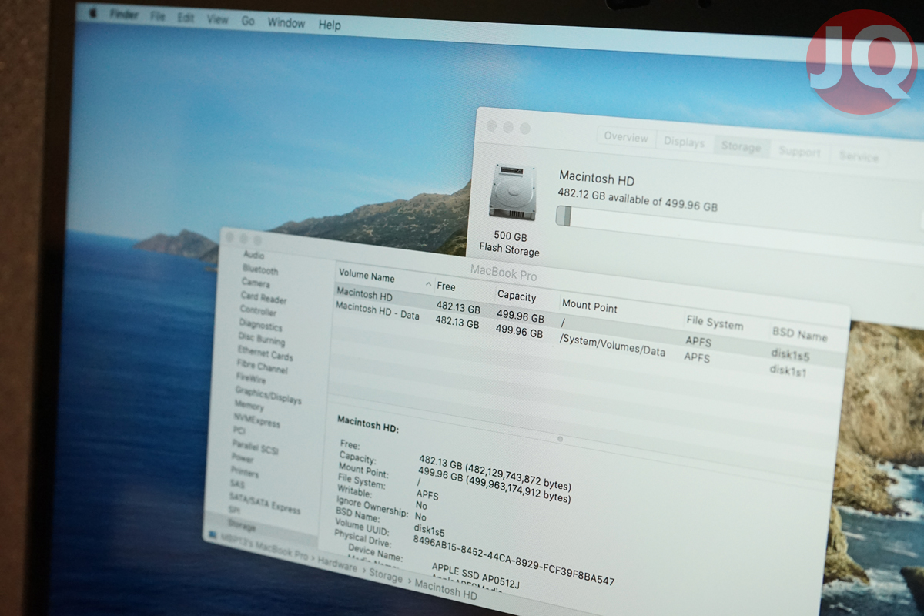The width and height of the screenshot is (924, 616).
Task: Select Ethernet Cards in the sidebar
Action: click(265, 354)
